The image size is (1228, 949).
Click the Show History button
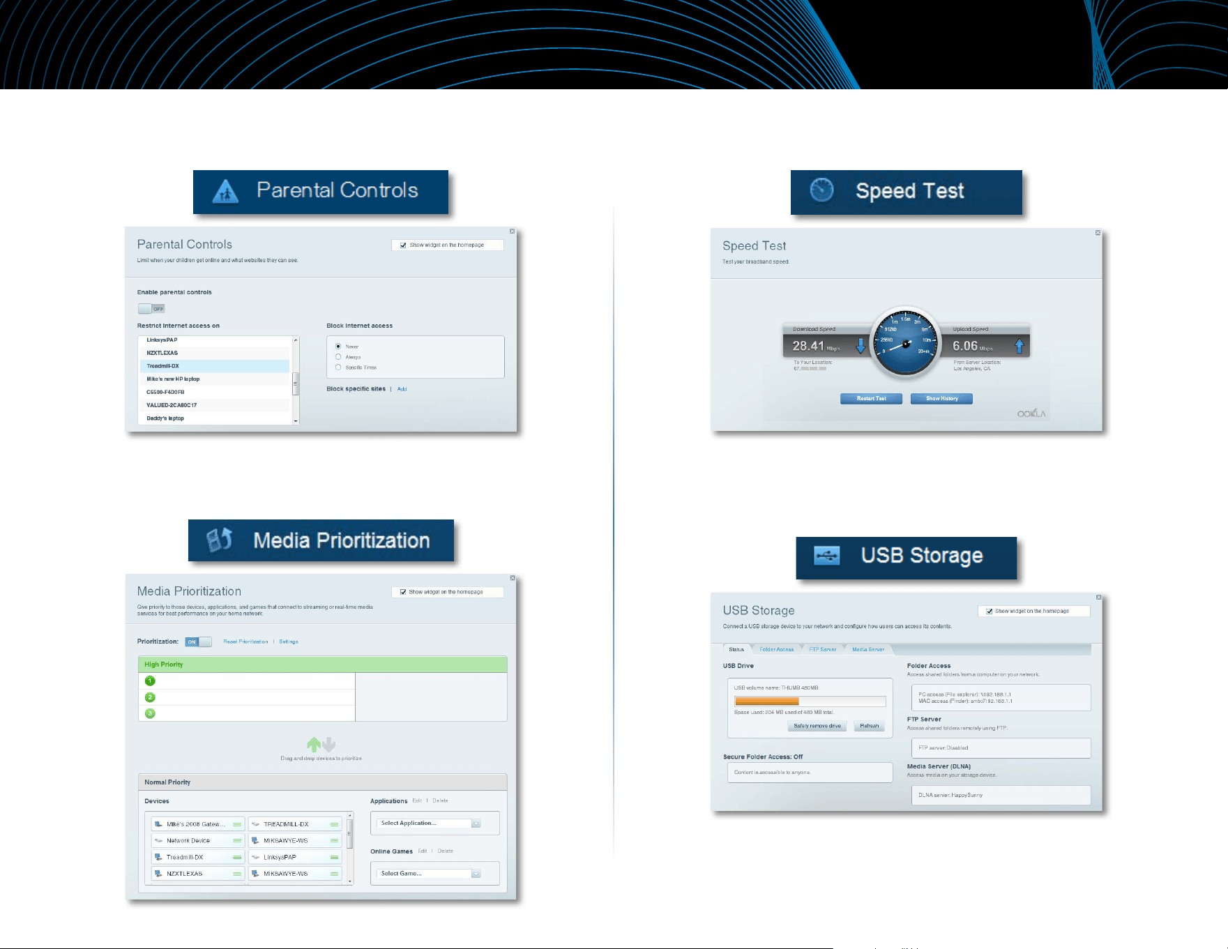coord(941,399)
